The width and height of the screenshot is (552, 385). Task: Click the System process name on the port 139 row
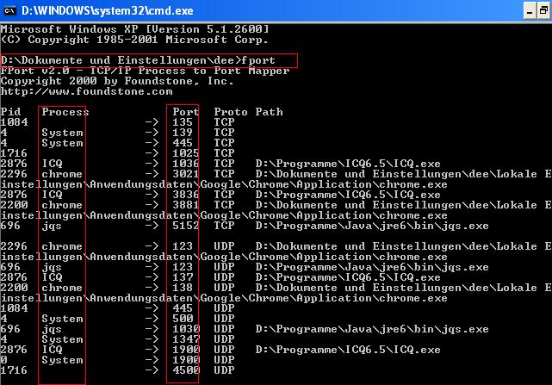point(62,133)
